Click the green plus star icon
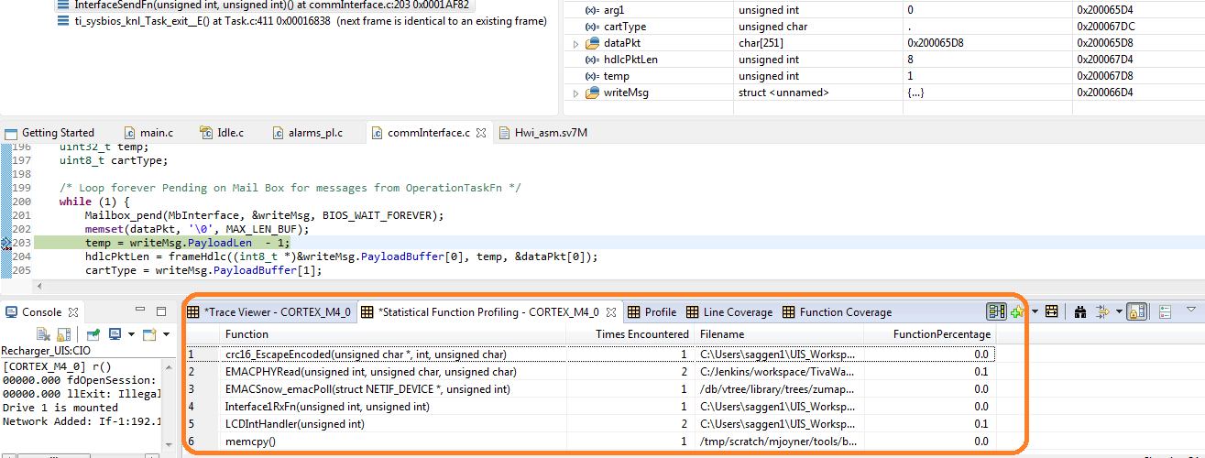The height and width of the screenshot is (458, 1205). point(1017,312)
